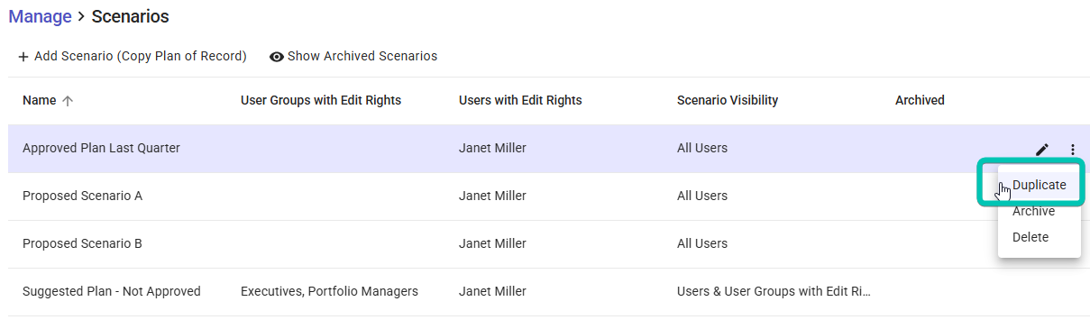Go back via the Manage breadcrumb link
1090x329 pixels.
coord(40,16)
